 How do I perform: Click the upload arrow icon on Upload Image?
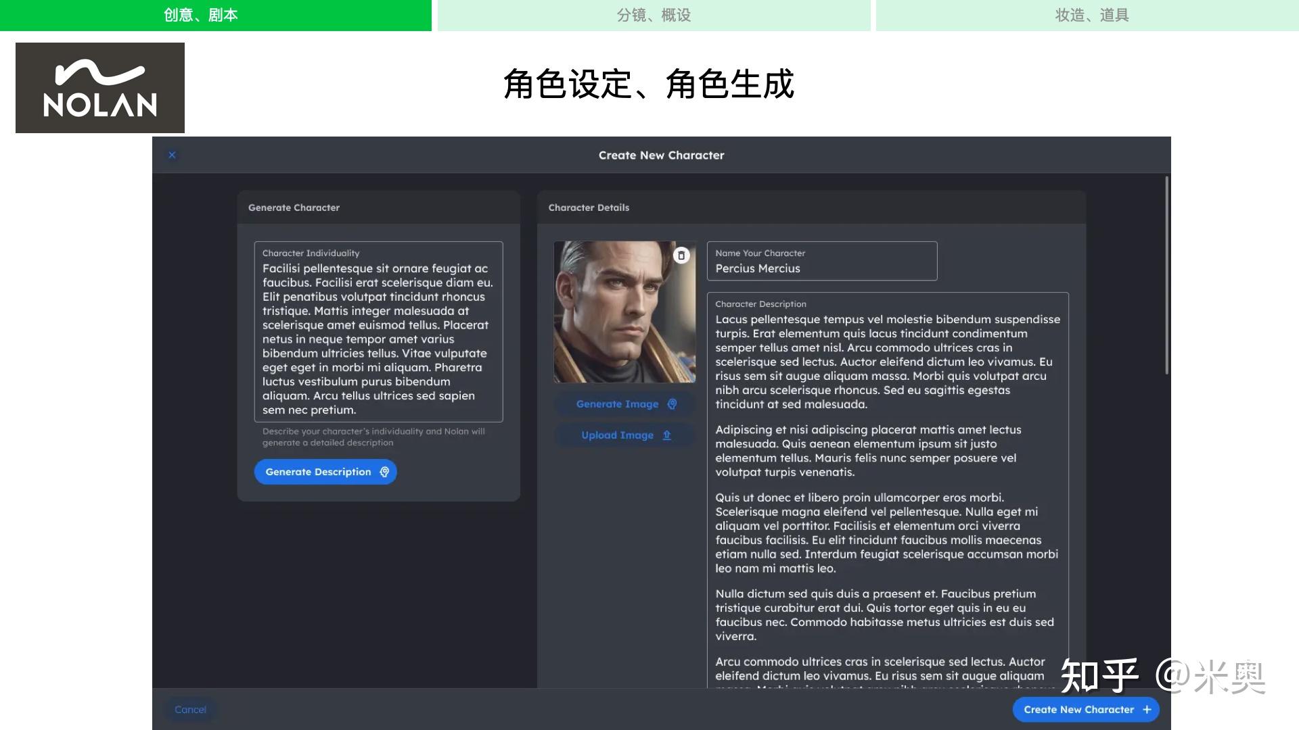[x=667, y=435]
